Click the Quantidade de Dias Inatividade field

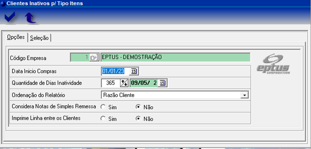(110, 83)
